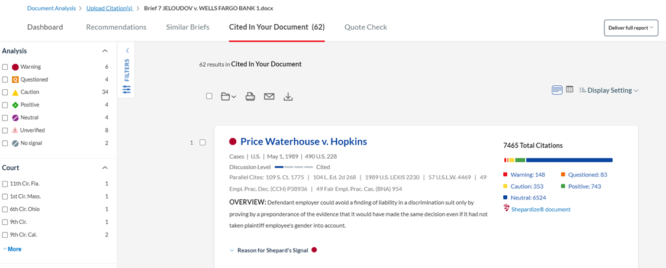666x268 pixels.
Task: Collapse filters pane with left chevron
Action: coord(127,50)
